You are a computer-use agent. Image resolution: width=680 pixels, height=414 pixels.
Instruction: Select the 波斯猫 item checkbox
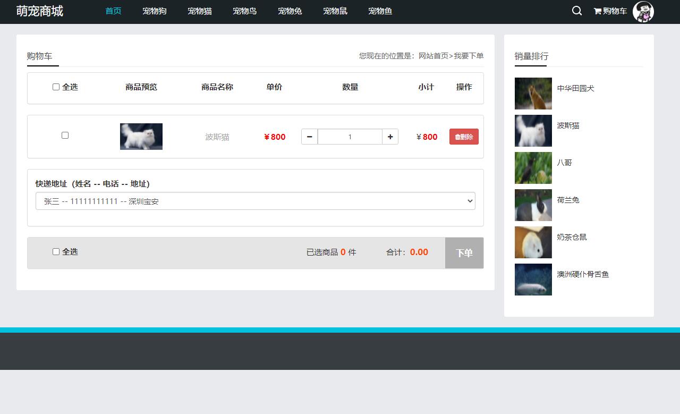click(65, 135)
